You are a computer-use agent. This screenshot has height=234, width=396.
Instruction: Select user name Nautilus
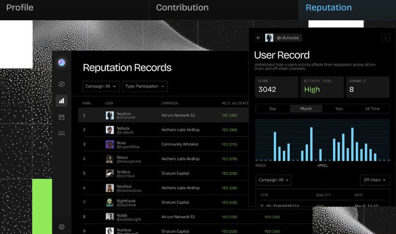click(x=123, y=186)
